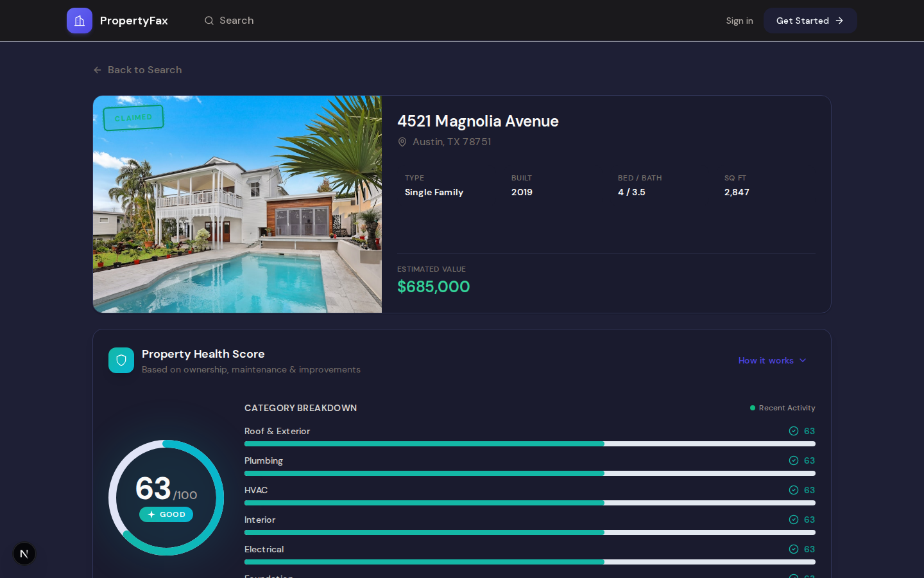This screenshot has width=924, height=578.
Task: Click the magnifying glass search icon
Action: 209,21
